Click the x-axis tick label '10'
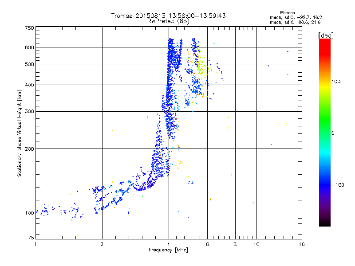This screenshot has height=266, width=355. [256, 244]
